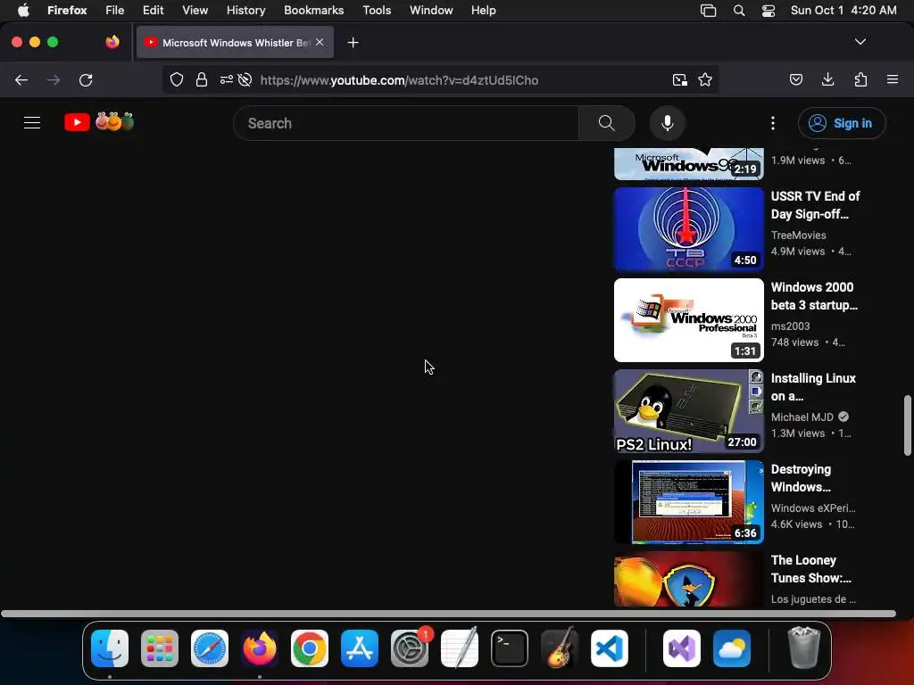Viewport: 914px width, 685px height.
Task: Click picture-in-picture icon in address bar
Action: click(x=679, y=79)
